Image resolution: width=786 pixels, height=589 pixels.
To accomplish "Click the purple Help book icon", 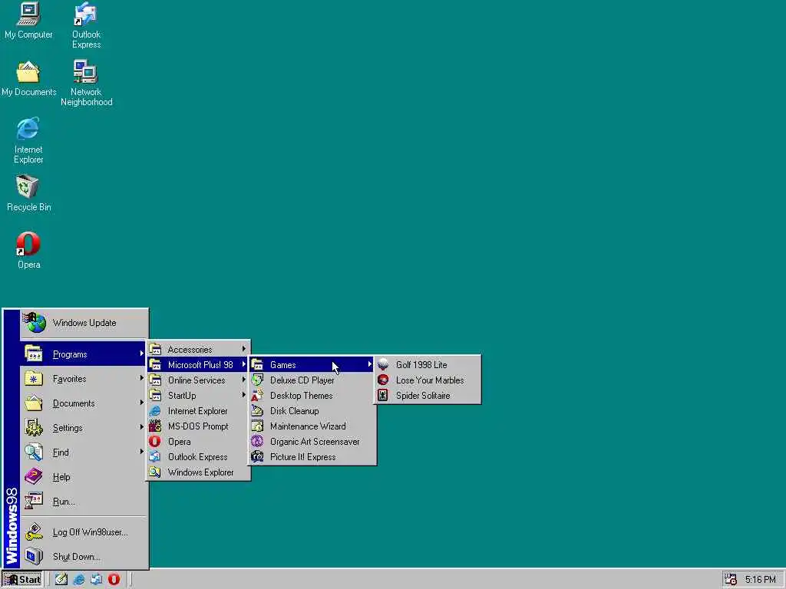I will pos(34,476).
